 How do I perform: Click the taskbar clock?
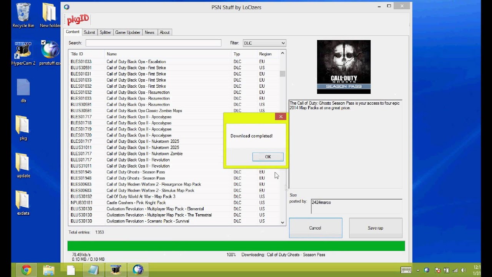pyautogui.click(x=477, y=270)
